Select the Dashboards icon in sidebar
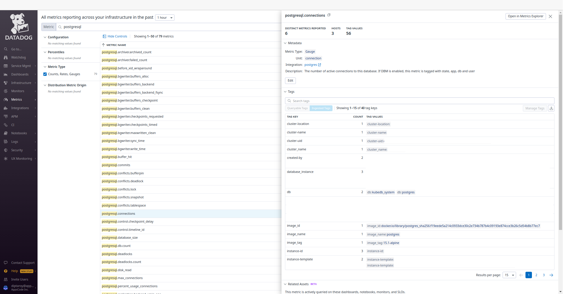 [6, 74]
